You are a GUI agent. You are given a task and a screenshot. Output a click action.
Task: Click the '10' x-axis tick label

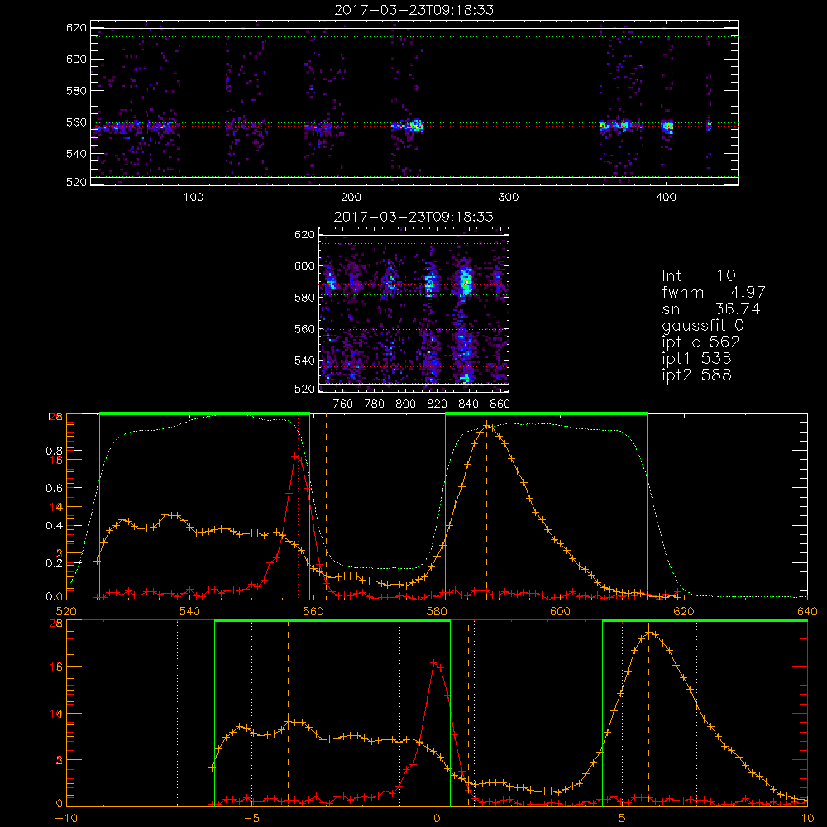click(807, 819)
